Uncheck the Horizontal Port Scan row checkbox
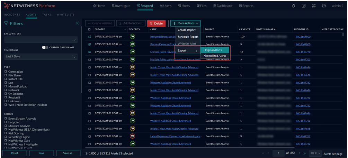This screenshot has height=158, width=348. [89, 37]
